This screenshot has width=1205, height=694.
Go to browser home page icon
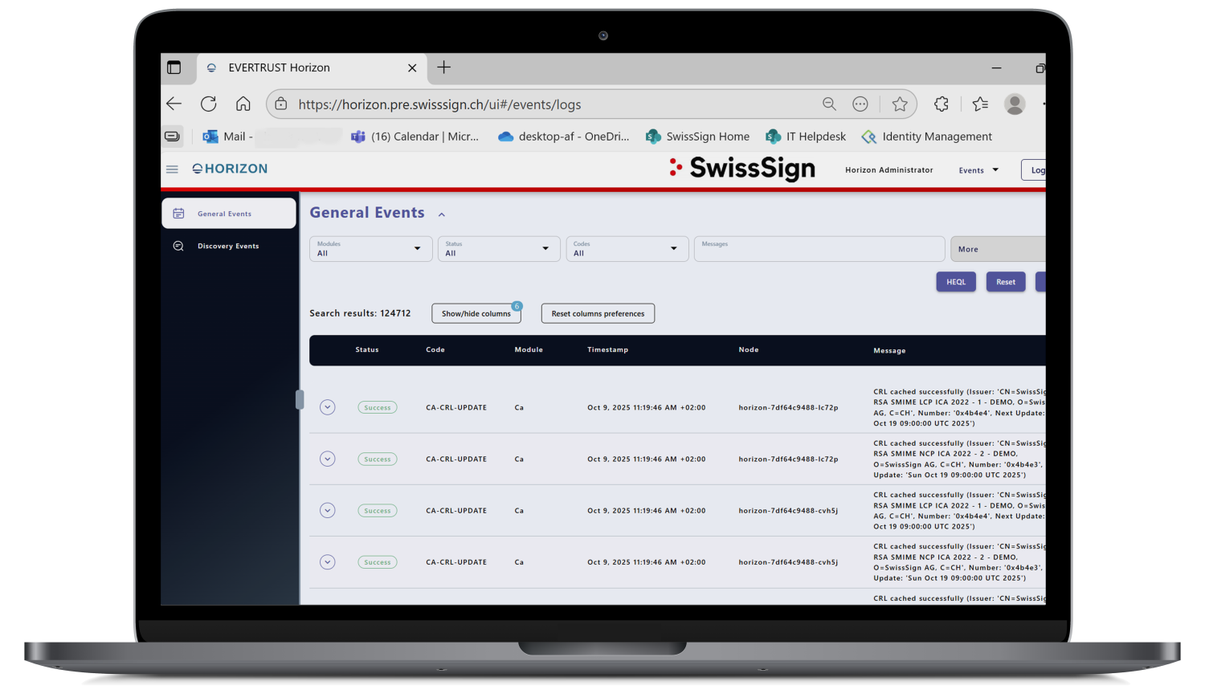(243, 104)
